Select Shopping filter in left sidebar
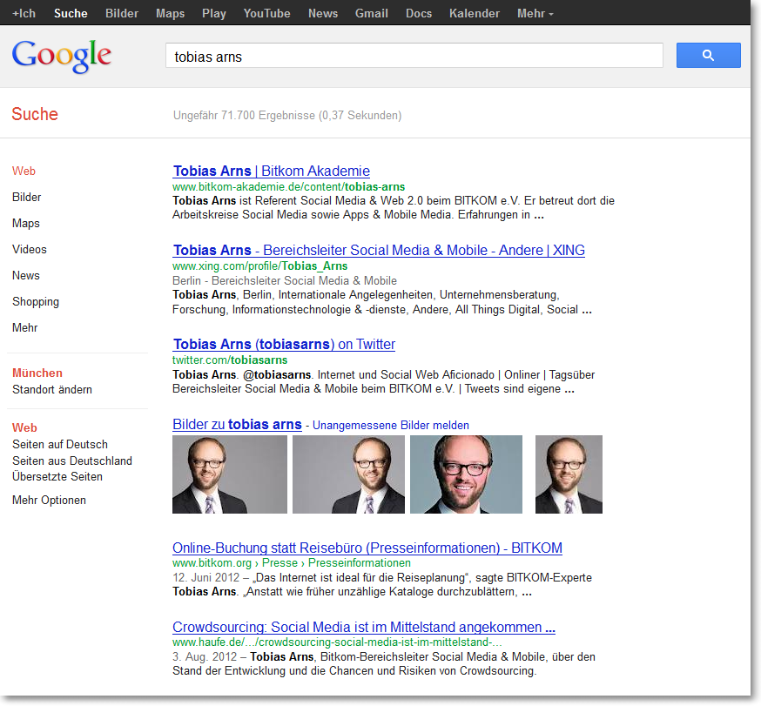This screenshot has height=706, width=761. coord(36,302)
